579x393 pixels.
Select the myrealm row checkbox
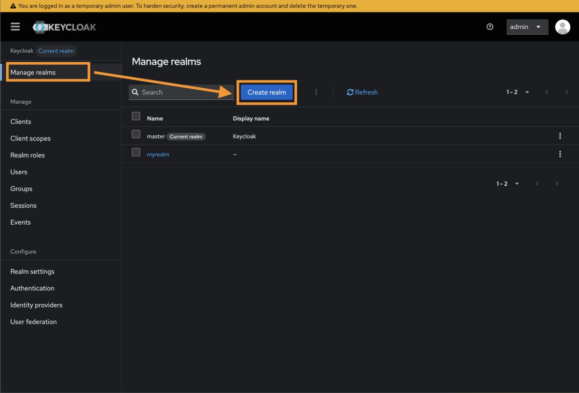[136, 152]
